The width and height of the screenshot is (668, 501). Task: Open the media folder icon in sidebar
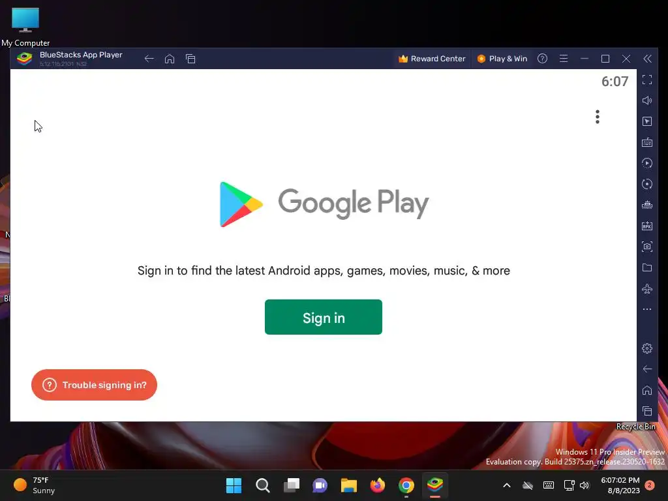[646, 267]
